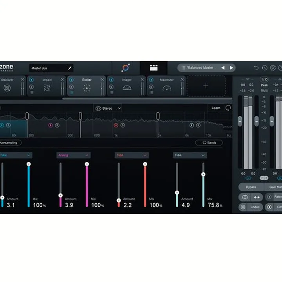The height and width of the screenshot is (282, 282).
Task: Open the Imager module preset list icon
Action: coord(112,92)
